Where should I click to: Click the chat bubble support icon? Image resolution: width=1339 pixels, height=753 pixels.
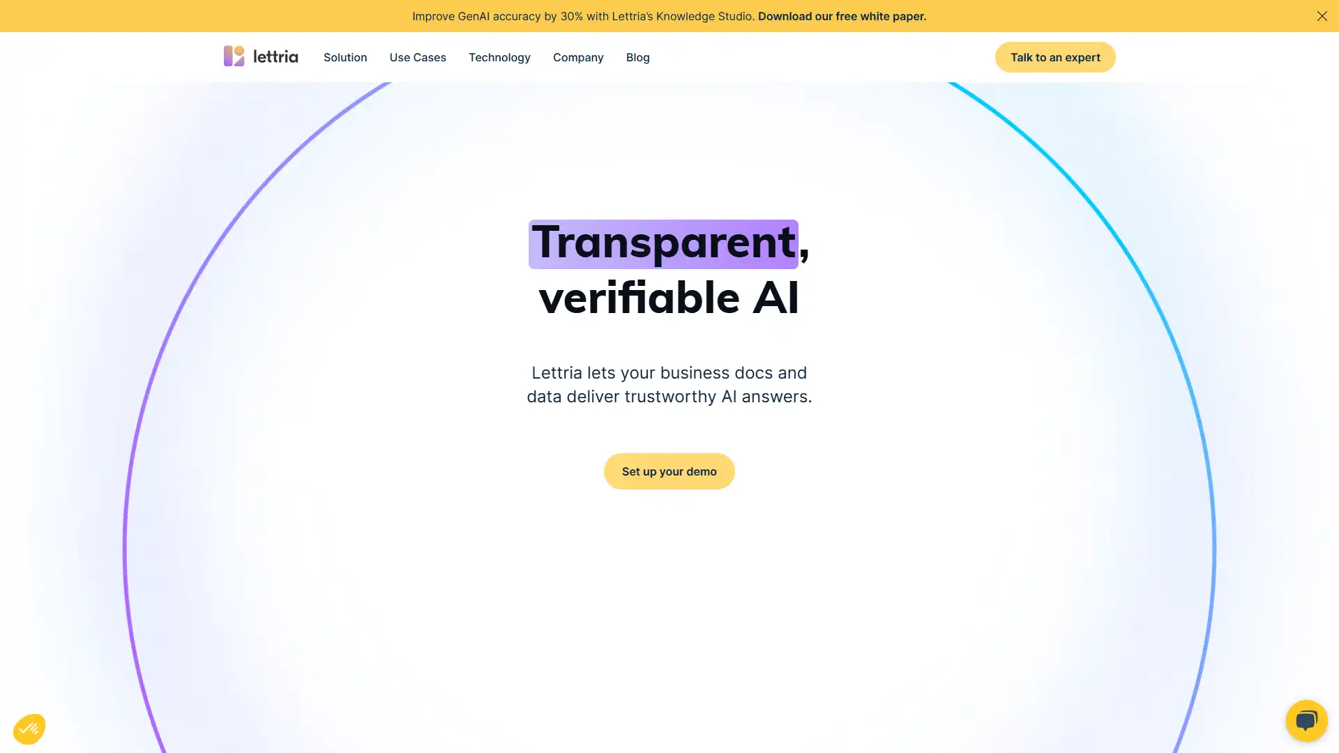tap(1306, 720)
